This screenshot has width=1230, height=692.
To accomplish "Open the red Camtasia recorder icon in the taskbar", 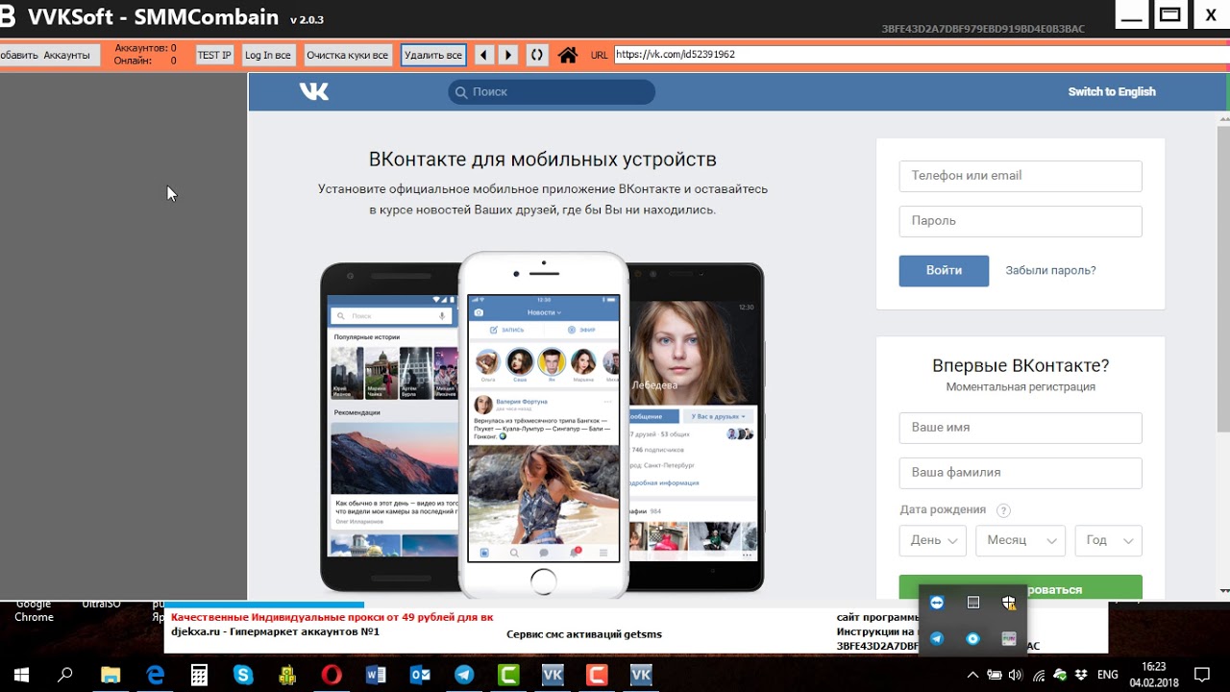I will (x=597, y=675).
